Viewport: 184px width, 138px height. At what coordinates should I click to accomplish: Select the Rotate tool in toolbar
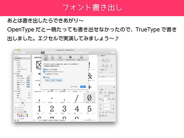pos(61,53)
